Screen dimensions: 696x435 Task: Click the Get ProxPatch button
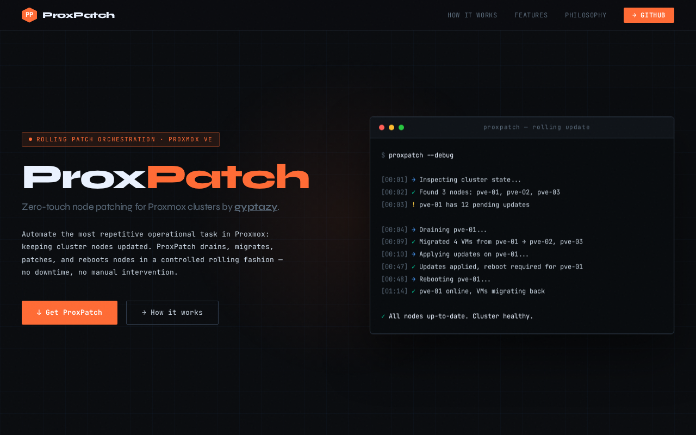pyautogui.click(x=69, y=312)
